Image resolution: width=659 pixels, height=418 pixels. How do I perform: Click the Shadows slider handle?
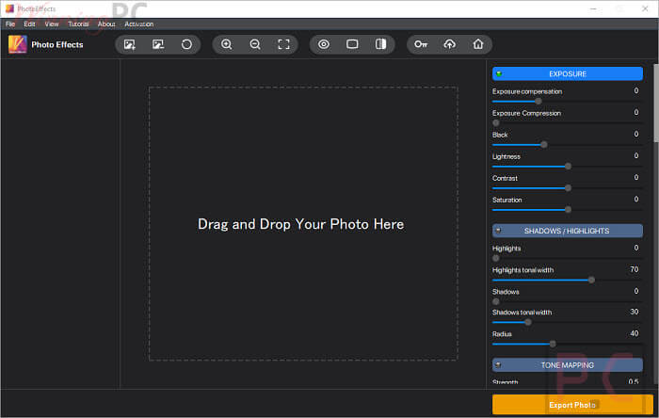coord(496,301)
